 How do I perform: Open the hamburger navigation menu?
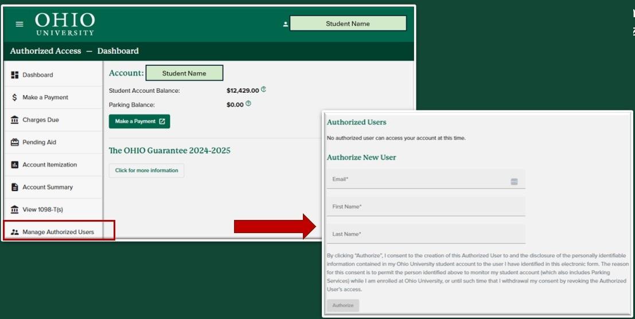(20, 24)
